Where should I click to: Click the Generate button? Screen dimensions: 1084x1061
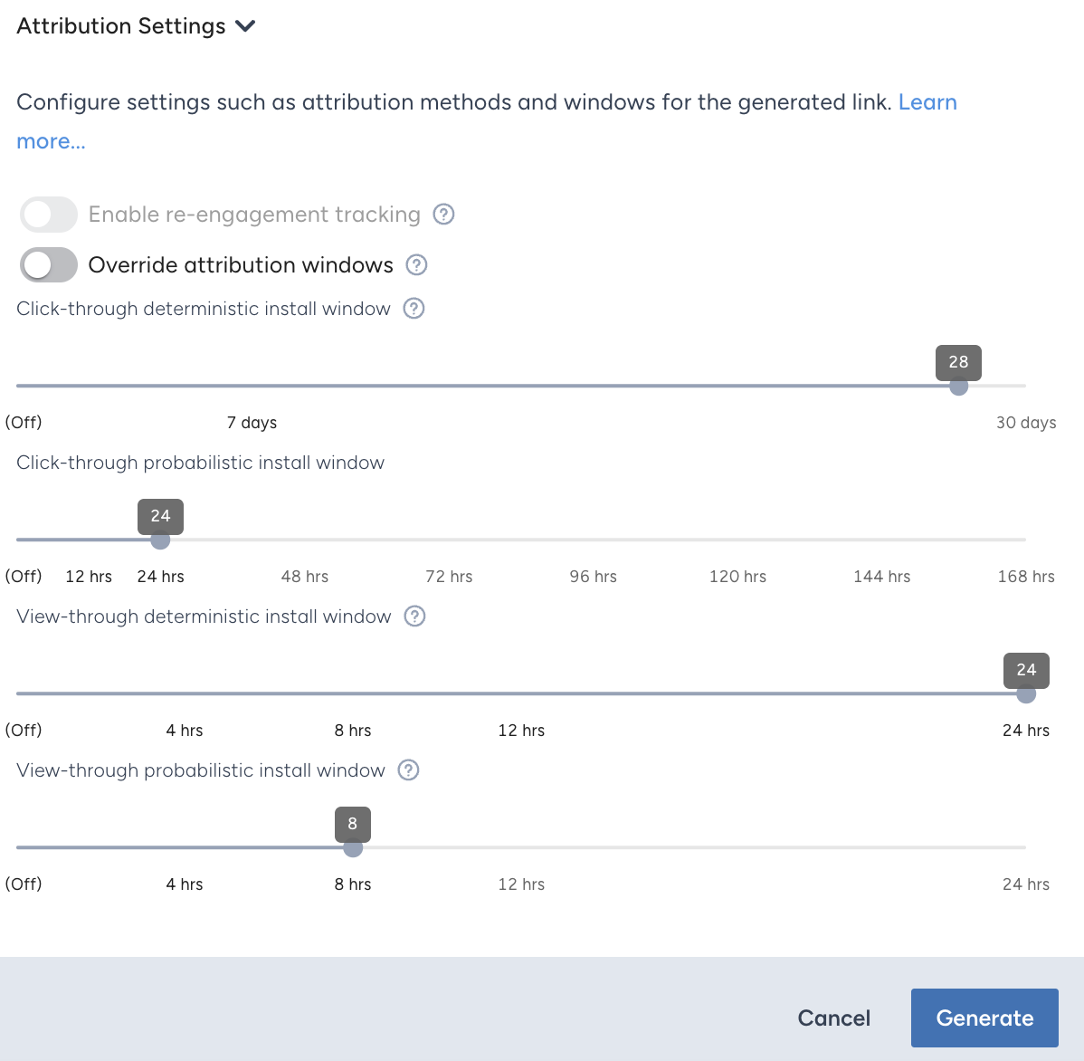984,1018
